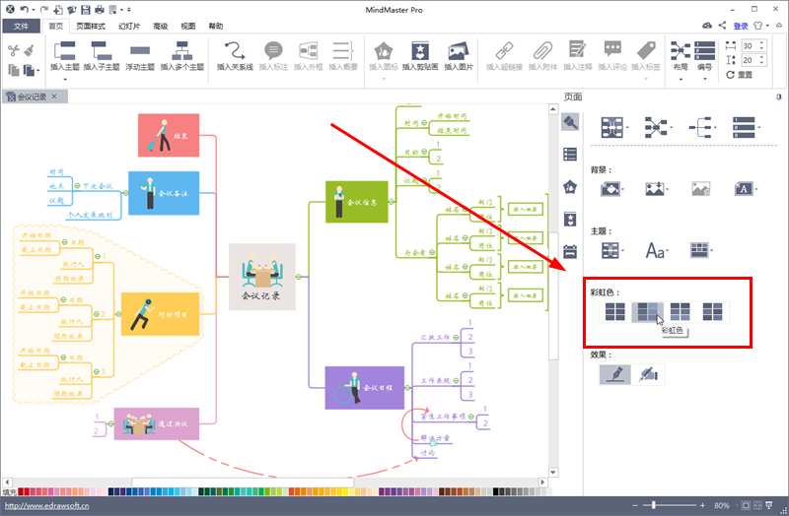Viewport: 789px width, 516px height.
Task: Switch to the Home (首页) tab
Action: tap(56, 27)
